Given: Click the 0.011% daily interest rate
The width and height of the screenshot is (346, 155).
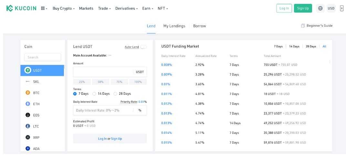Looking at the screenshot, I should (x=167, y=94).
